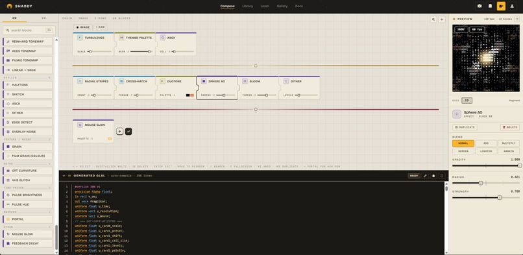Click the shader preview thumbnail
Image resolution: width=523 pixels, height=255 pixels.
coord(486,58)
